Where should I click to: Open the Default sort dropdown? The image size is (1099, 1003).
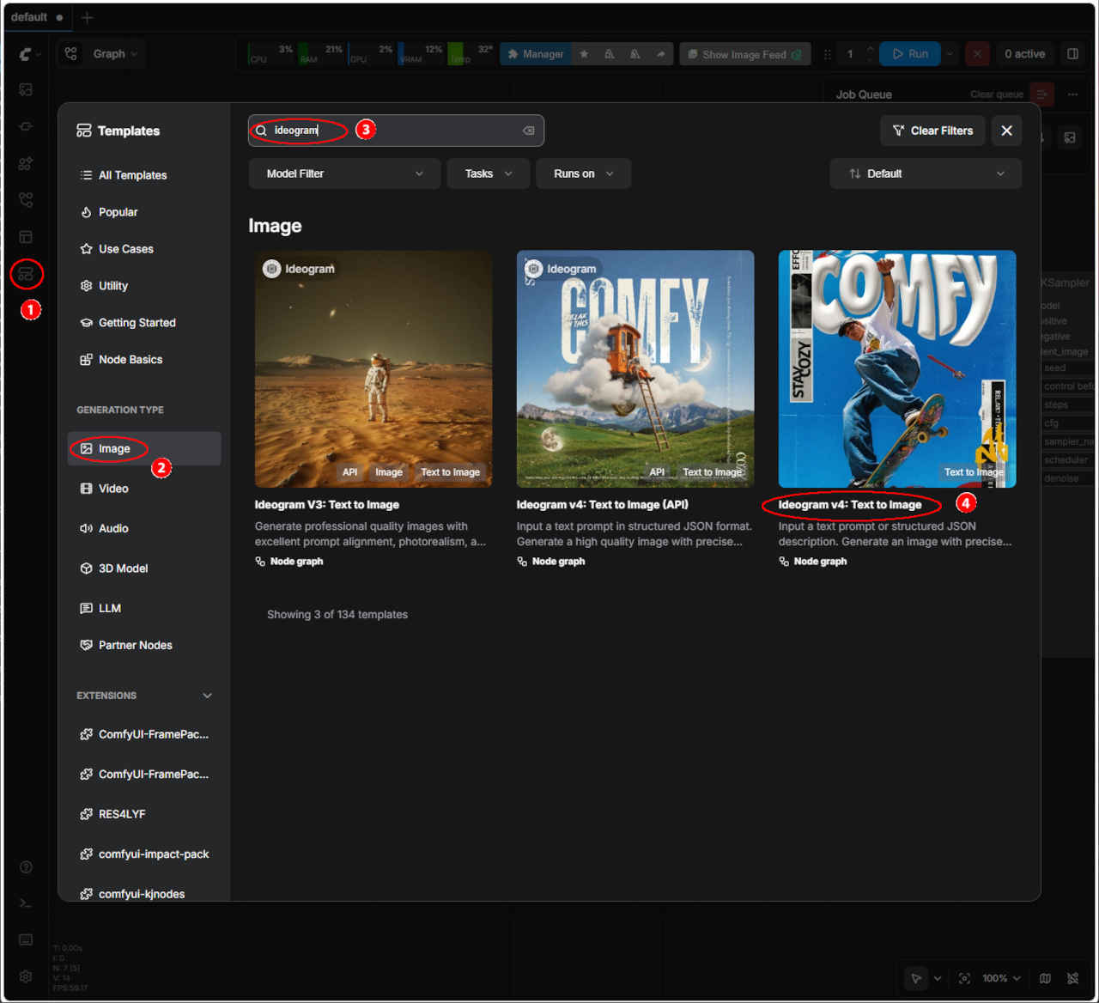pos(926,173)
